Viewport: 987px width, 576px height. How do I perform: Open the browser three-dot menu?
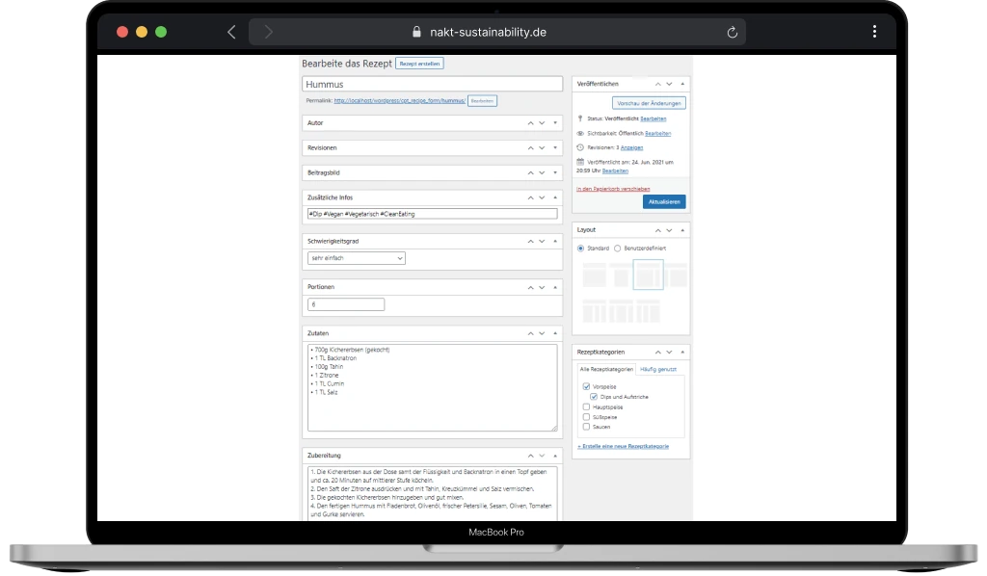[x=874, y=32]
